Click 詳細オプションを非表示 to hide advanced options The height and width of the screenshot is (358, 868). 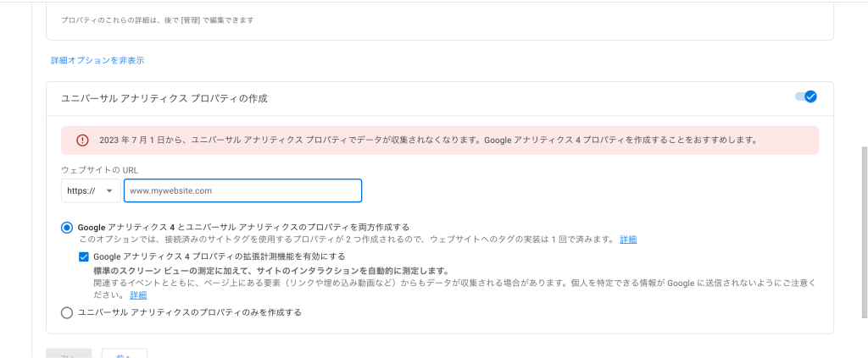click(97, 61)
